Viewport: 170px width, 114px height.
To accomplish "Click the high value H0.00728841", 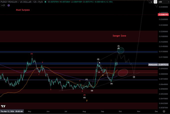I will (65, 2).
